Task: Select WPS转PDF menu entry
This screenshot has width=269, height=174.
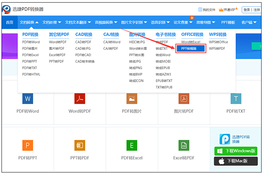Action: pos(217,49)
